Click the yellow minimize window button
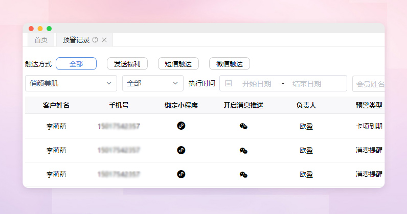The height and width of the screenshot is (214, 407). [40, 29]
